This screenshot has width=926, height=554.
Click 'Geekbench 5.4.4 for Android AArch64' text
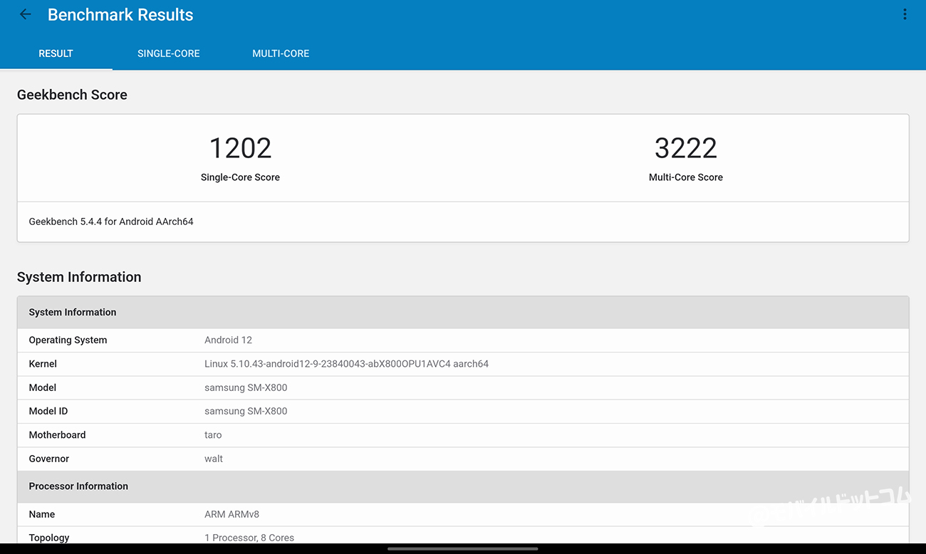click(x=111, y=221)
